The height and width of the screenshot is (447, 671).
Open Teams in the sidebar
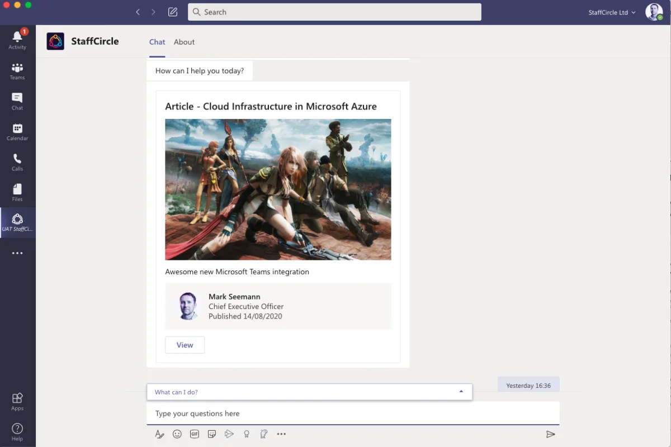tap(17, 71)
